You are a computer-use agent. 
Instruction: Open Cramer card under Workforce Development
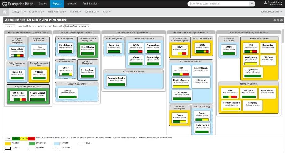pos(180,118)
